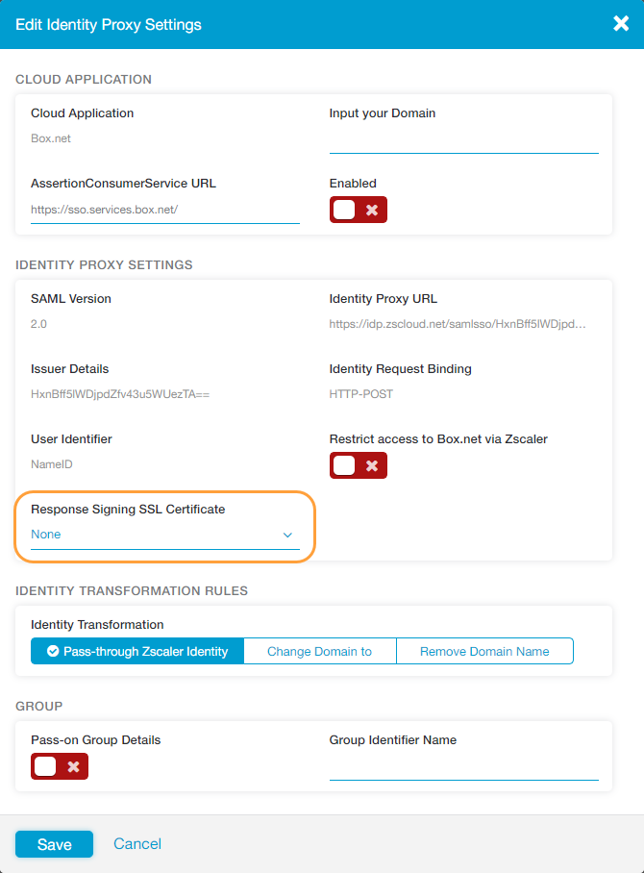Close the Edit Identity Proxy Settings dialog
Screen dimensions: 644x873
621,24
